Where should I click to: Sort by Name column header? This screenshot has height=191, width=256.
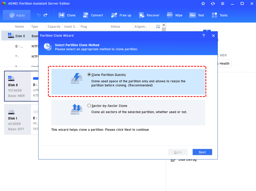(19, 26)
